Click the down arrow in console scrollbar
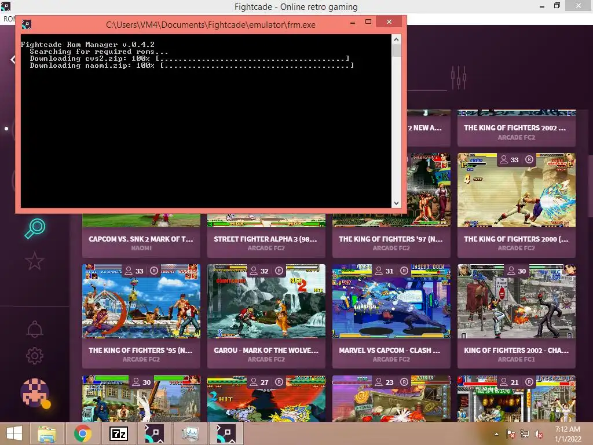593x445 pixels. 396,203
